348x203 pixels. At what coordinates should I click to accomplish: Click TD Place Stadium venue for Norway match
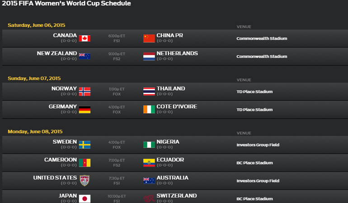254,92
